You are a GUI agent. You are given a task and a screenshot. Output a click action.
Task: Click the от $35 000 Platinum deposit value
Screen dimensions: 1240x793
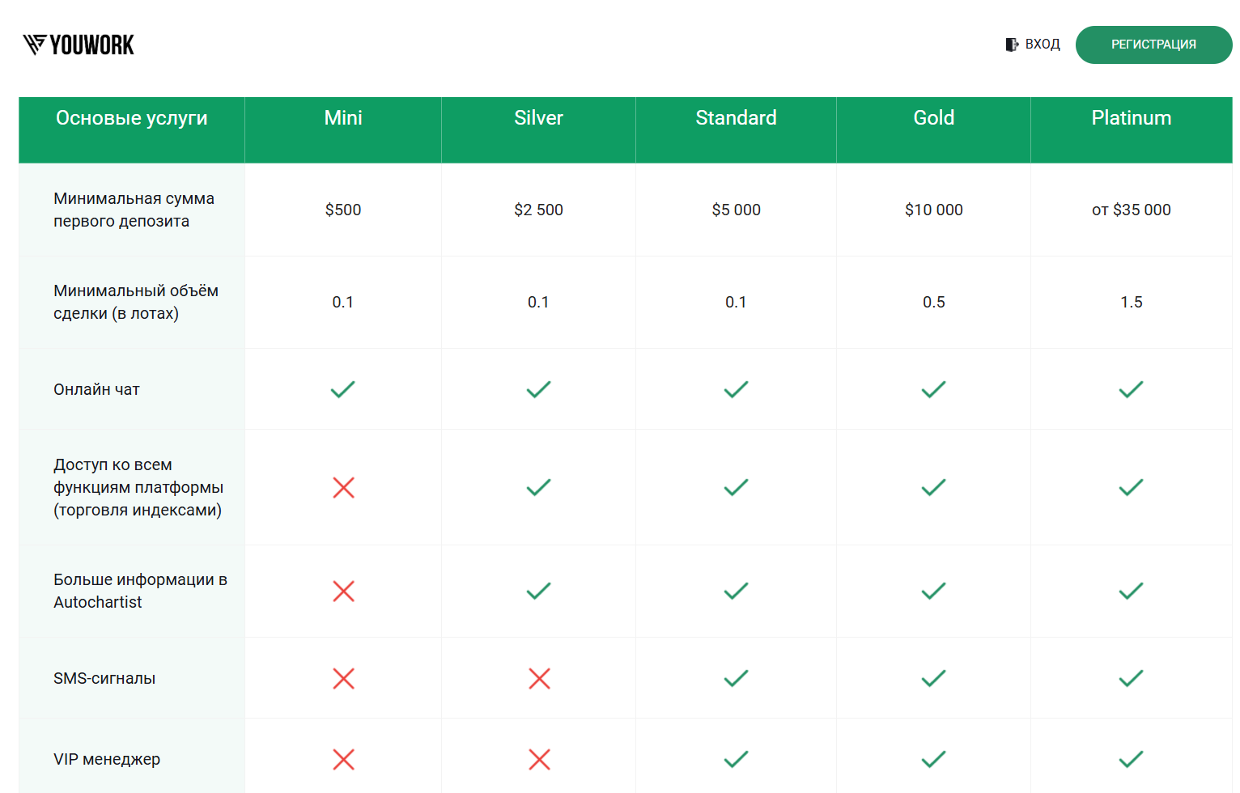coord(1132,210)
